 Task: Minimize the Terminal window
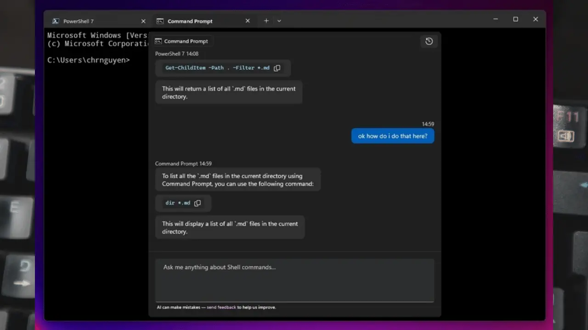coord(495,19)
